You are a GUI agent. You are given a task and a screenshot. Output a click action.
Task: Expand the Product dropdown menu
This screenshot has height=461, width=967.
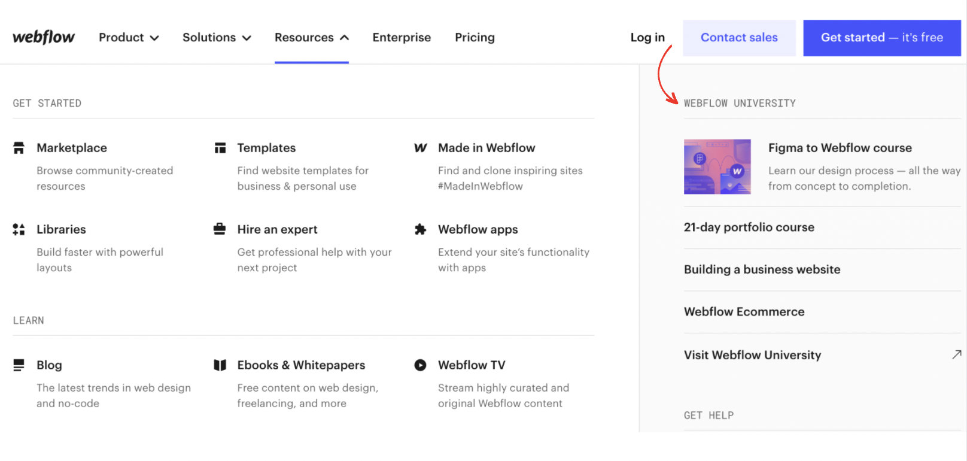pyautogui.click(x=129, y=38)
